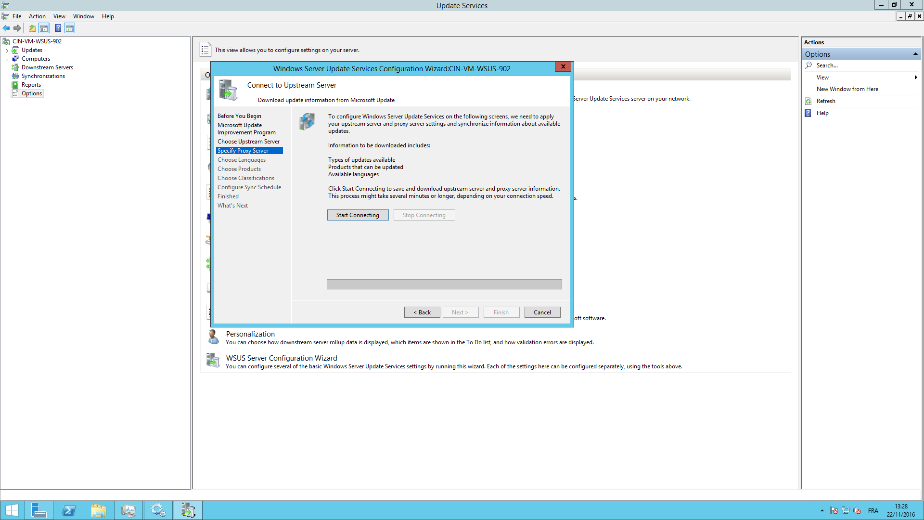Go to previous step with Back button
The width and height of the screenshot is (924, 520).
(422, 312)
